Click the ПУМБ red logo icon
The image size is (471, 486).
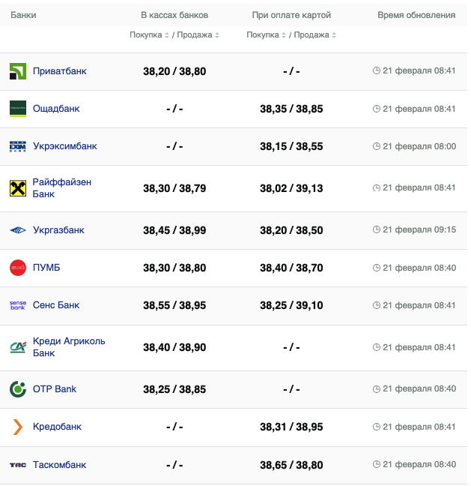[18, 268]
